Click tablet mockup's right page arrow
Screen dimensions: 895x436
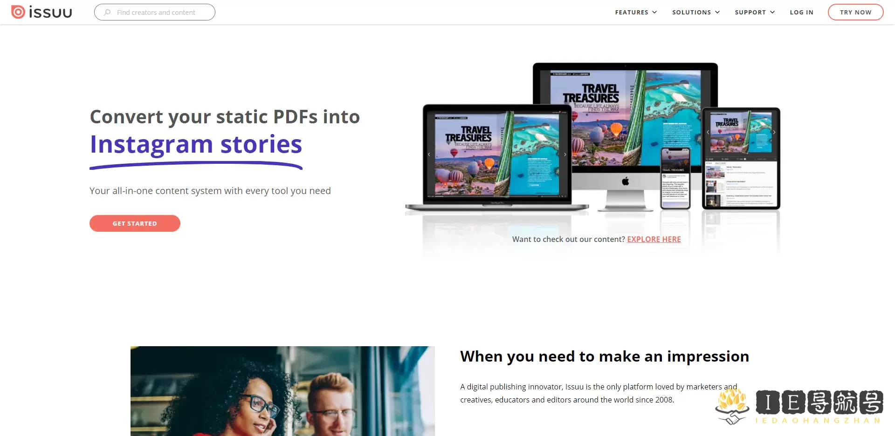pos(774,133)
